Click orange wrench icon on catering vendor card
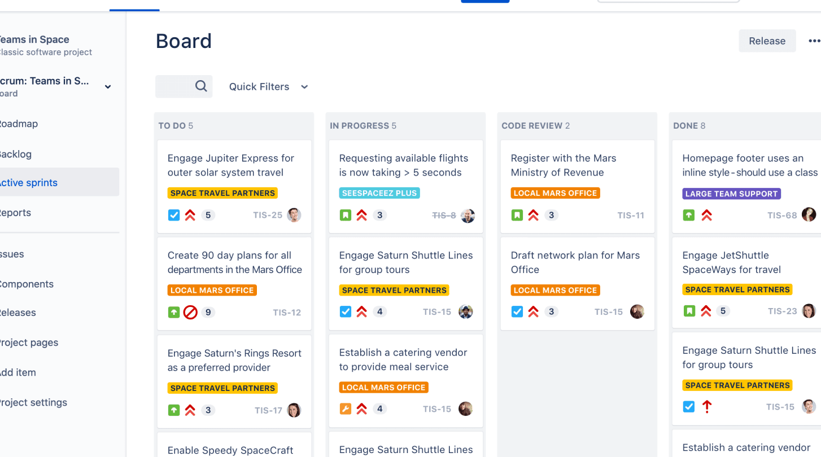This screenshot has width=821, height=457. tap(346, 409)
